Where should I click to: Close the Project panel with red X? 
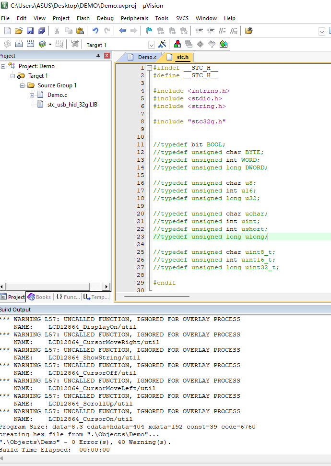(107, 56)
